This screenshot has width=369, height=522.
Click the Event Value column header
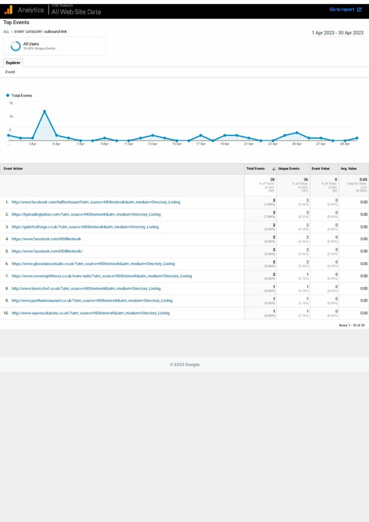point(320,169)
